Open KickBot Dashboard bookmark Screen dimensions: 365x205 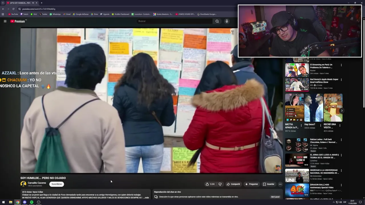120,14
